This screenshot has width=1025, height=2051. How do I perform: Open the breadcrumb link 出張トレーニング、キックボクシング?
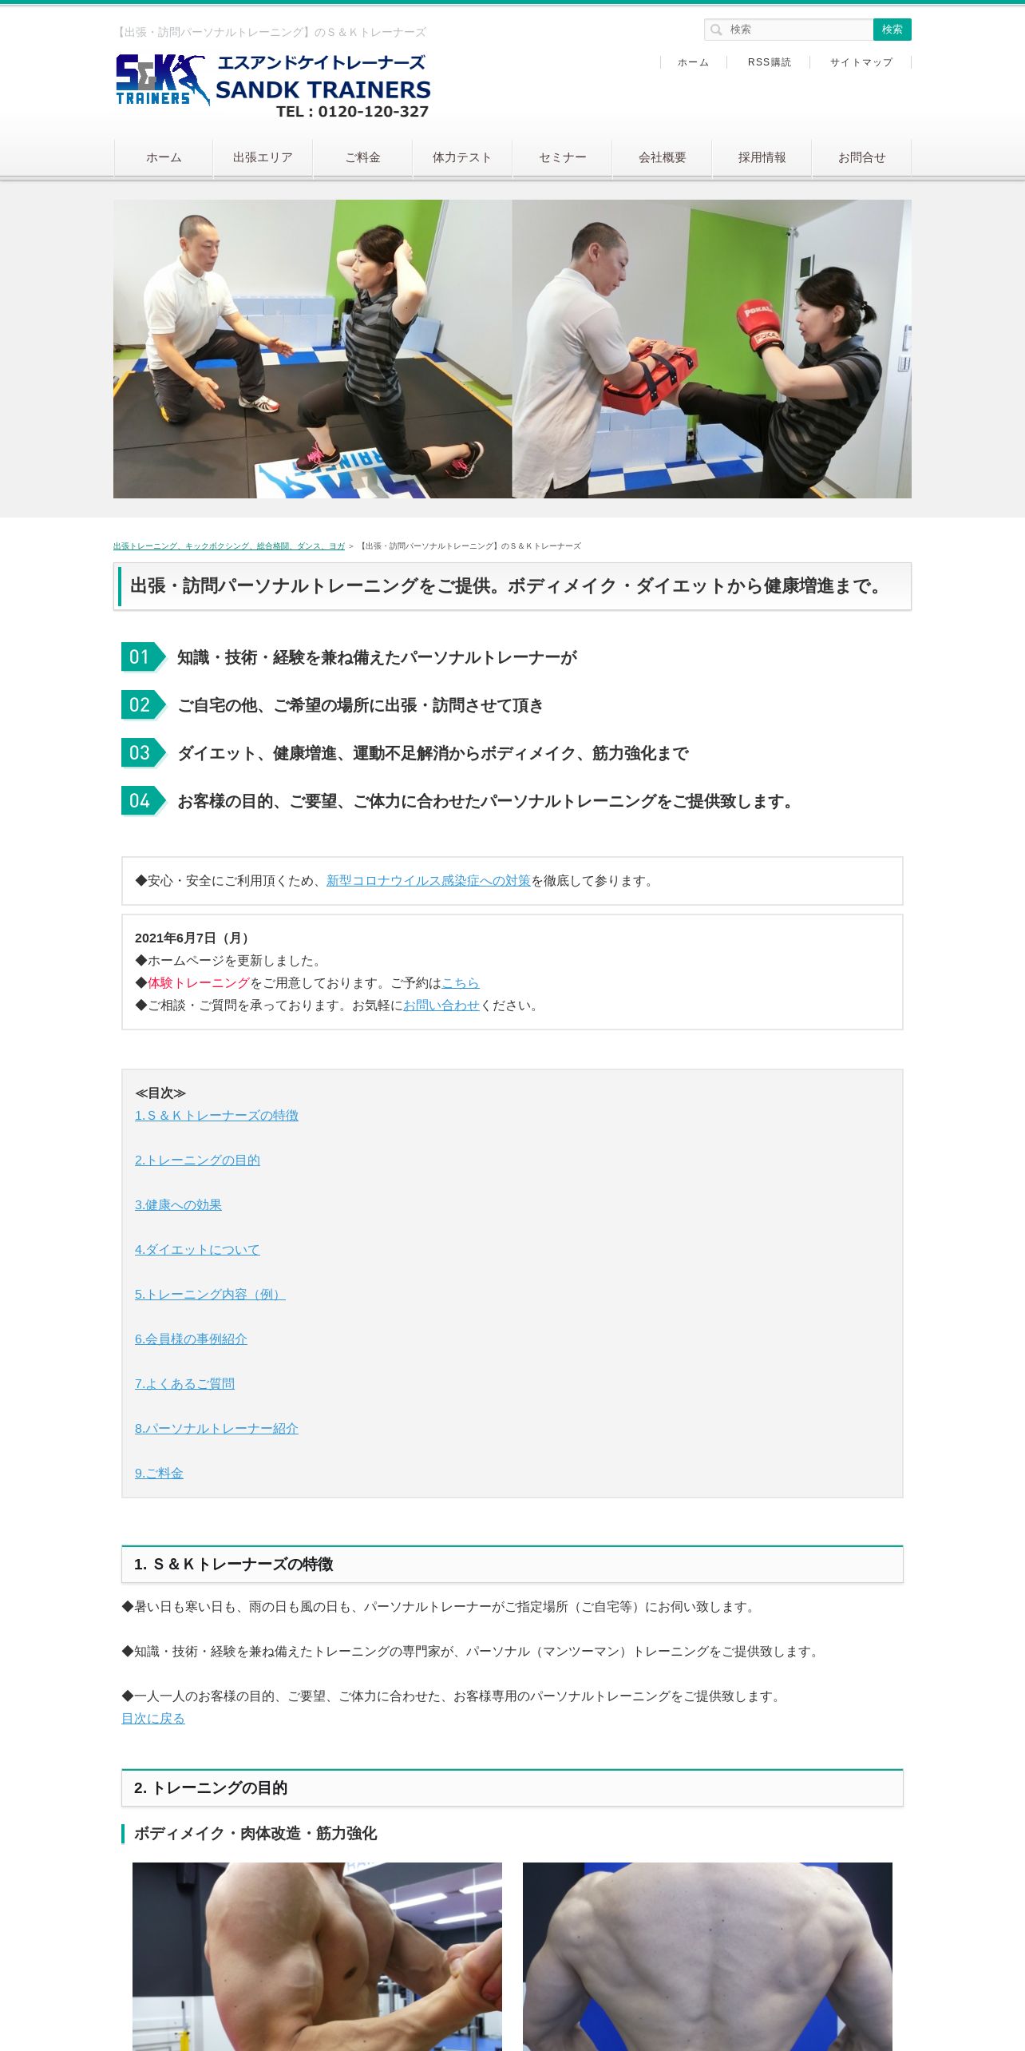coord(229,546)
